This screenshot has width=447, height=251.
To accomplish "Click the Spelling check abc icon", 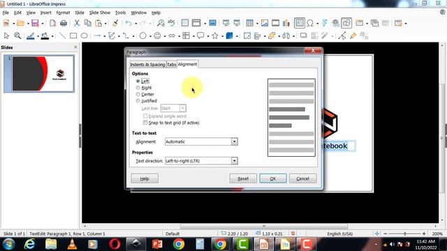I will [x=171, y=23].
